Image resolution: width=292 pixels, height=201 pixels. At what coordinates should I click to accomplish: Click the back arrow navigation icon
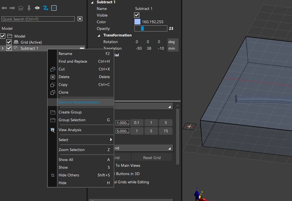pyautogui.click(x=4, y=8)
